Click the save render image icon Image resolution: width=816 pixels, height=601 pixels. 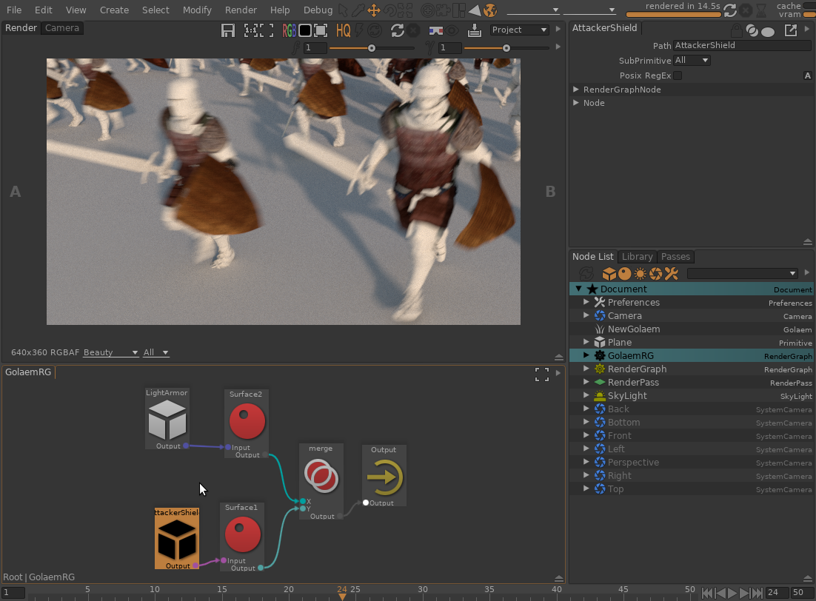pos(229,30)
